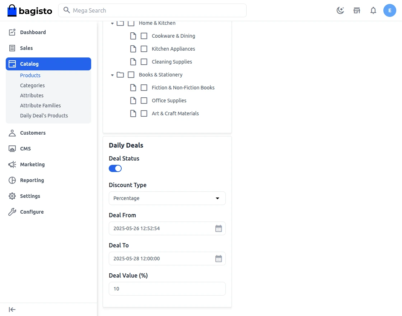Image resolution: width=402 pixels, height=316 pixels.
Task: Toggle dark mode moon icon
Action: (x=340, y=10)
